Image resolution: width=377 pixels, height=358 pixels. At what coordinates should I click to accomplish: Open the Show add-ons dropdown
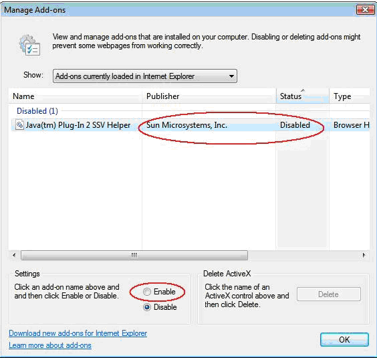coord(145,76)
